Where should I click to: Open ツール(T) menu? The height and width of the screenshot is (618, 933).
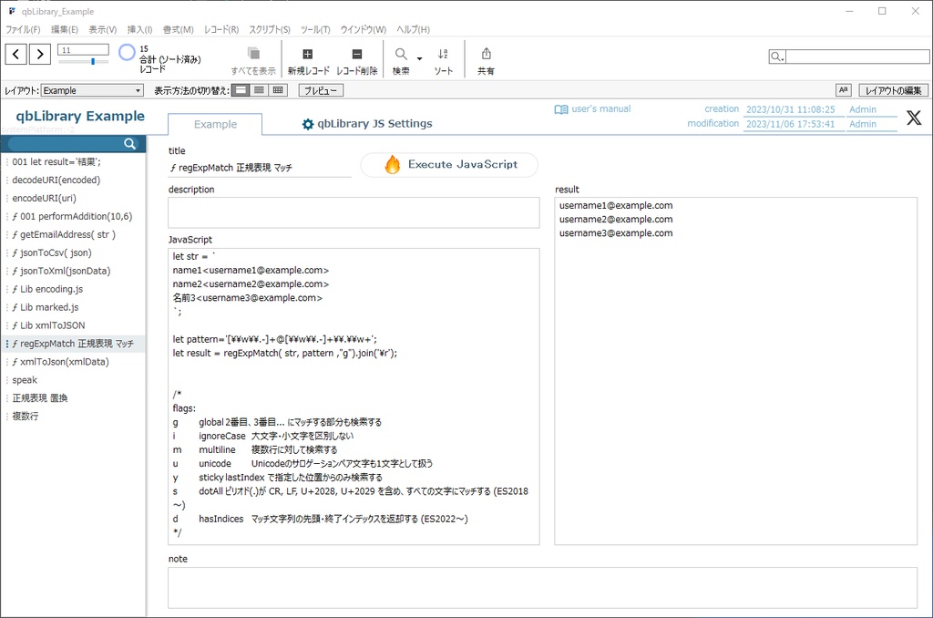click(314, 29)
